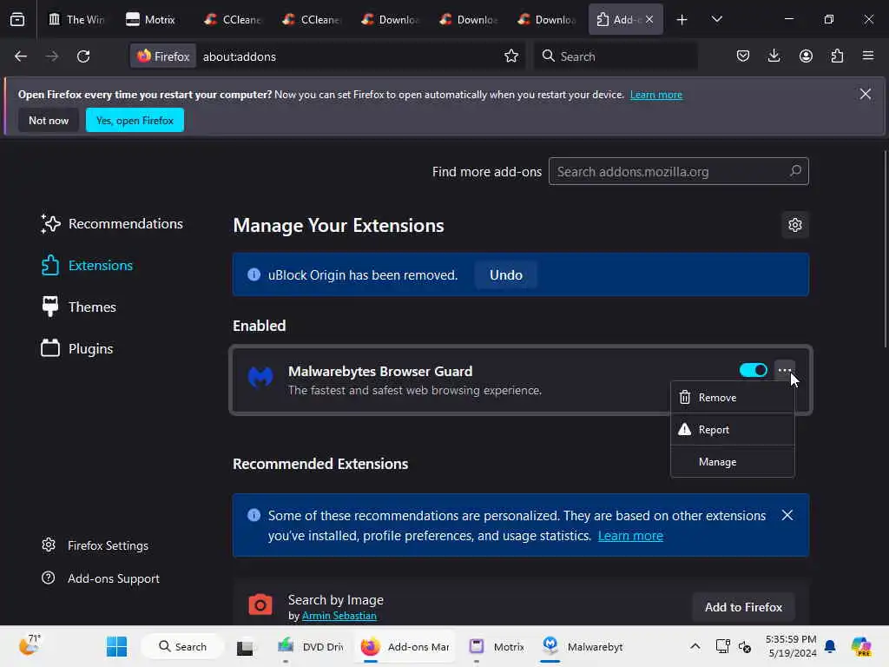The height and width of the screenshot is (667, 889).
Task: Switch to The Win tab
Action: (76, 20)
